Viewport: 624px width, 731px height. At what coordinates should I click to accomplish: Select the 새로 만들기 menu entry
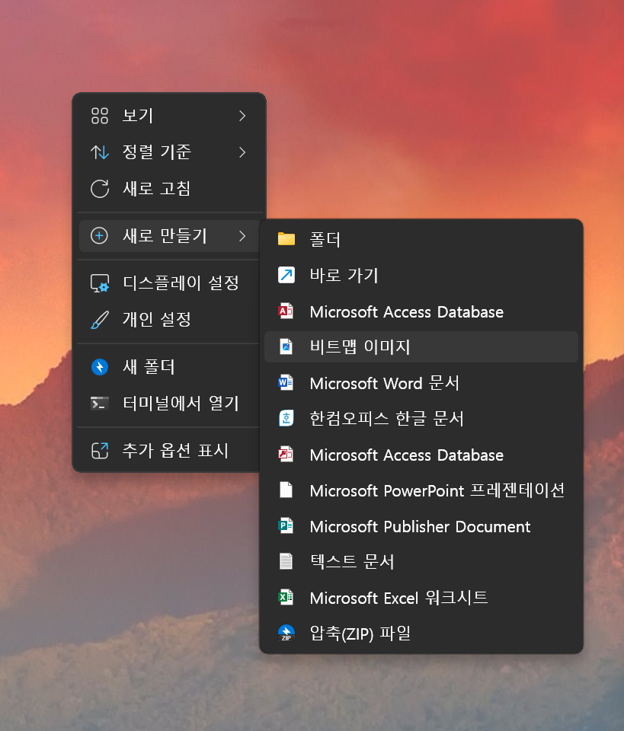[x=169, y=236]
